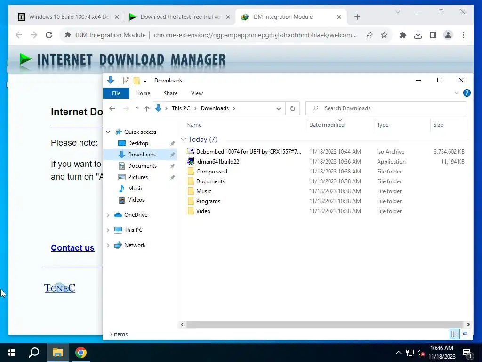Close the IDM Integration Module tab
Image resolution: width=482 pixels, height=362 pixels.
tap(339, 17)
